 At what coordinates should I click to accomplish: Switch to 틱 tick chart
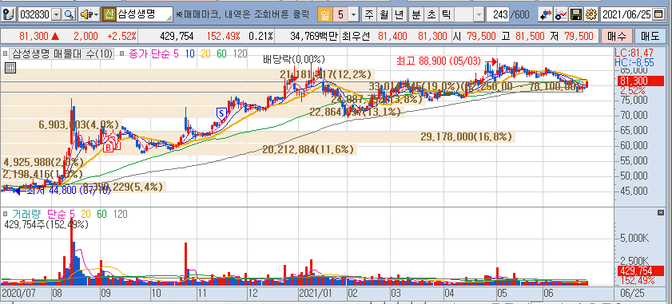446,15
